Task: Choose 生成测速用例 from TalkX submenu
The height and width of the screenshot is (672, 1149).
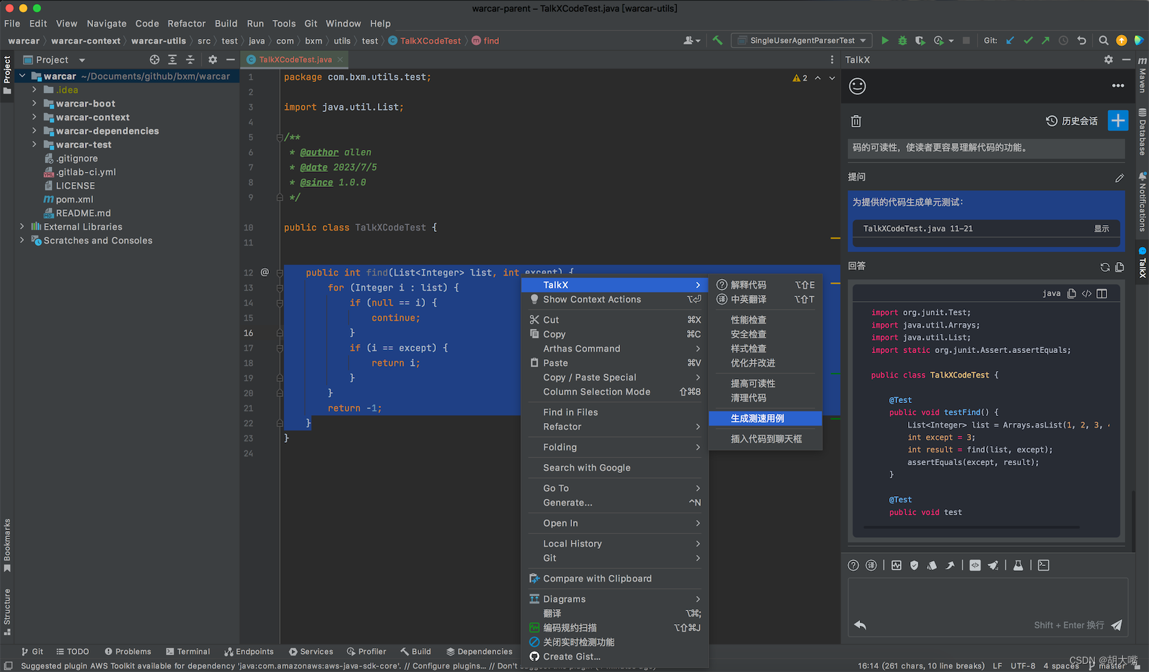Action: click(x=766, y=418)
